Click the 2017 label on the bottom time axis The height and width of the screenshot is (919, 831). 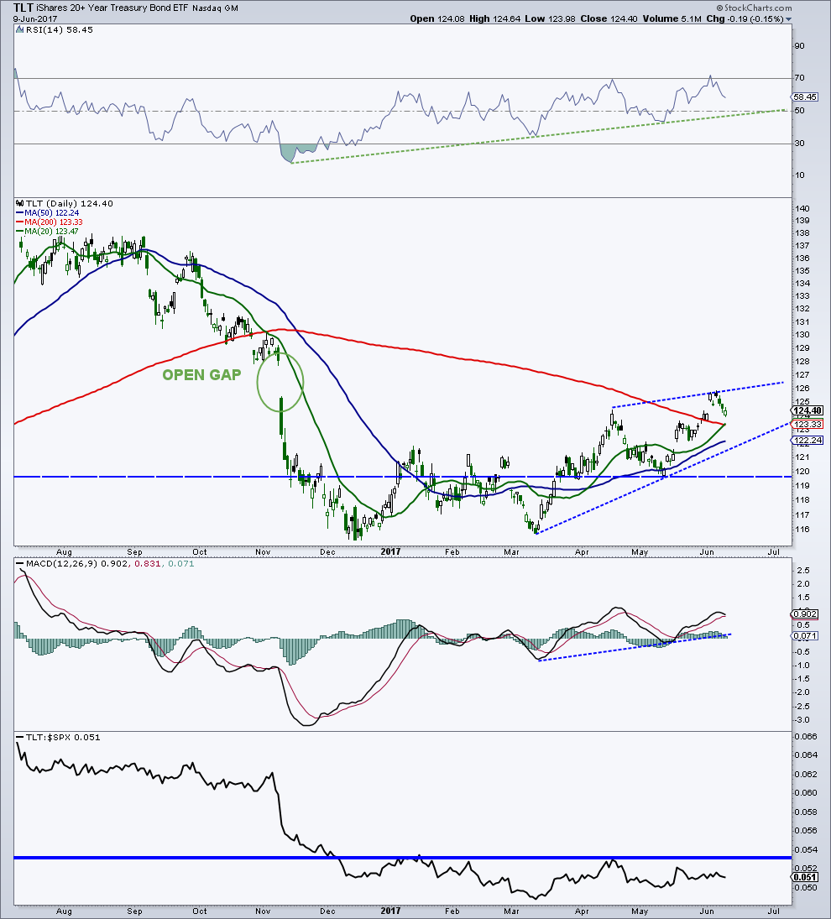click(x=390, y=911)
